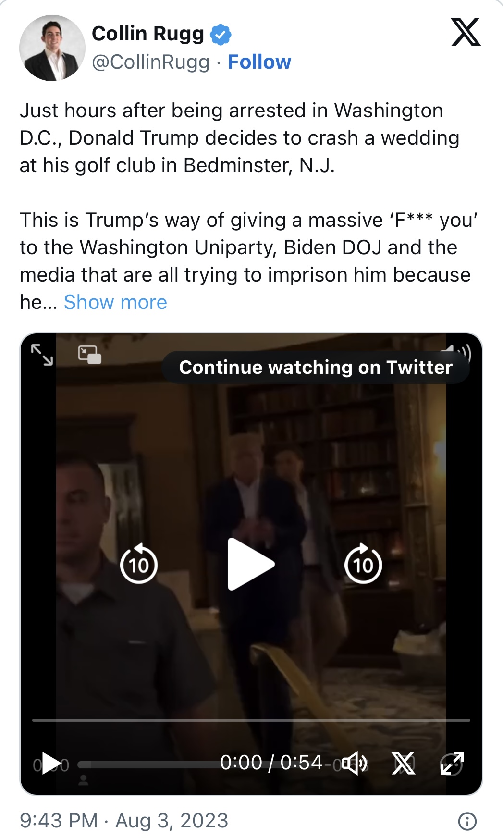Seek on the video progress bar
Image resolution: width=503 pixels, height=838 pixels.
point(251,720)
